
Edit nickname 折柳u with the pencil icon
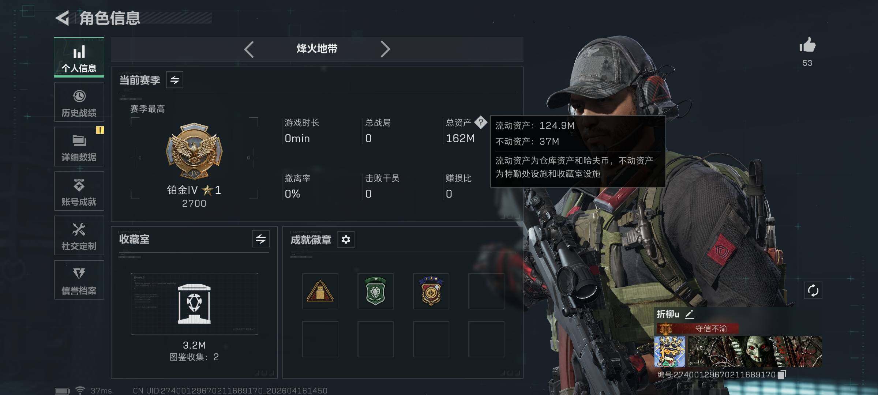tap(689, 314)
